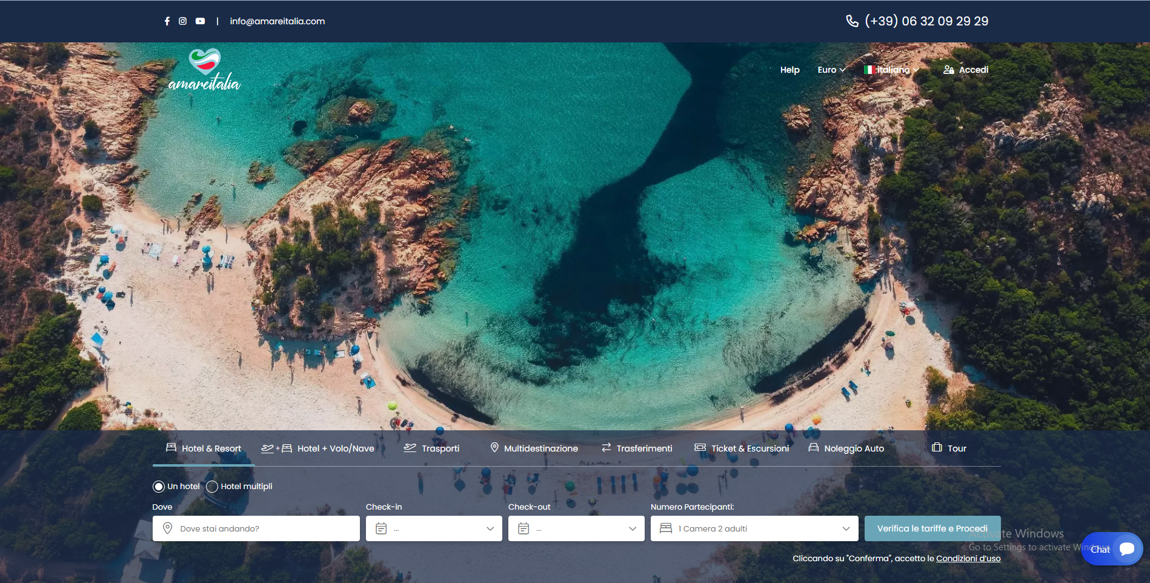
Task: Click the Check-in calendar icon
Action: (x=381, y=528)
